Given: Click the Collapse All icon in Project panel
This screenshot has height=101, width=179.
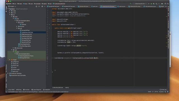Looking at the screenshot, I should [39, 6].
